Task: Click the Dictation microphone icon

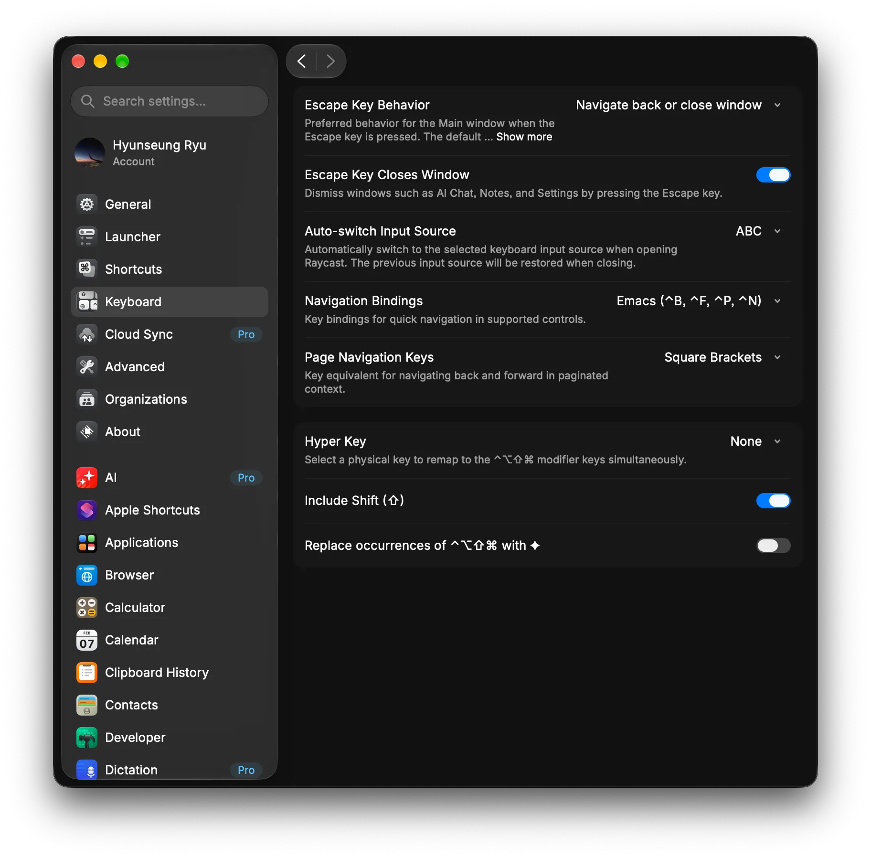Action: [87, 769]
